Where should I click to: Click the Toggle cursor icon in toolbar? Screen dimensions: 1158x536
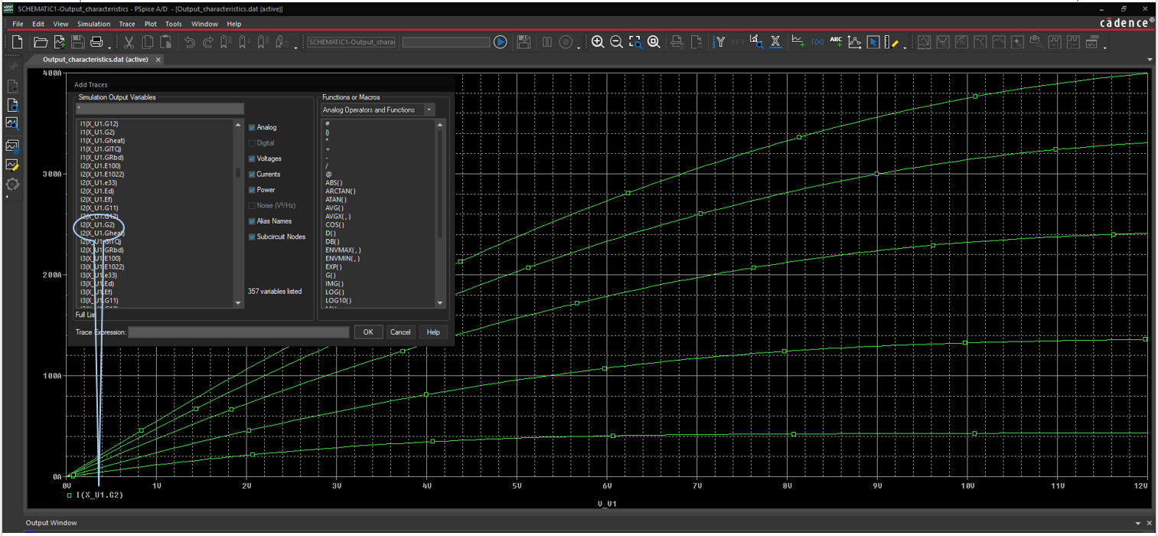(873, 42)
